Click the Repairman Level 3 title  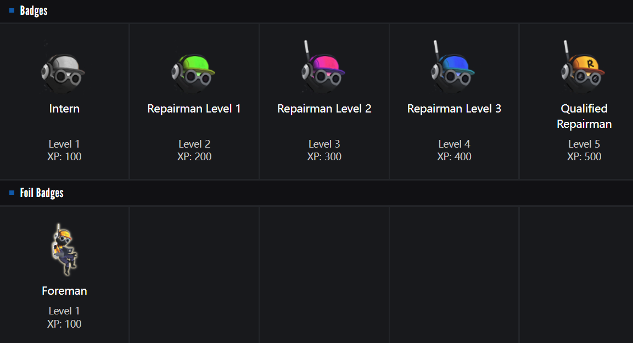click(454, 109)
